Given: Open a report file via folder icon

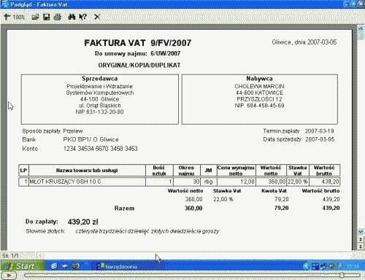Looking at the screenshot, I should click(x=35, y=17).
